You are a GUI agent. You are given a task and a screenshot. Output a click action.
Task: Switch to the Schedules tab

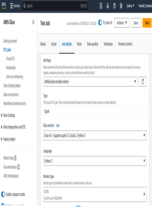point(108,44)
